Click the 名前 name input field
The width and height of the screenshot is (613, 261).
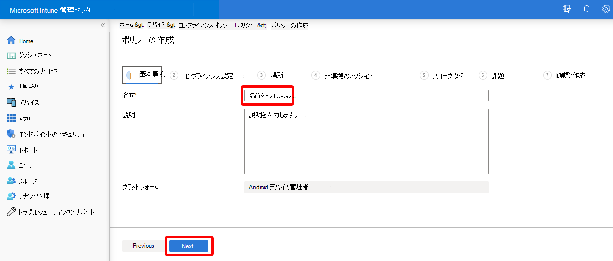pyautogui.click(x=366, y=96)
